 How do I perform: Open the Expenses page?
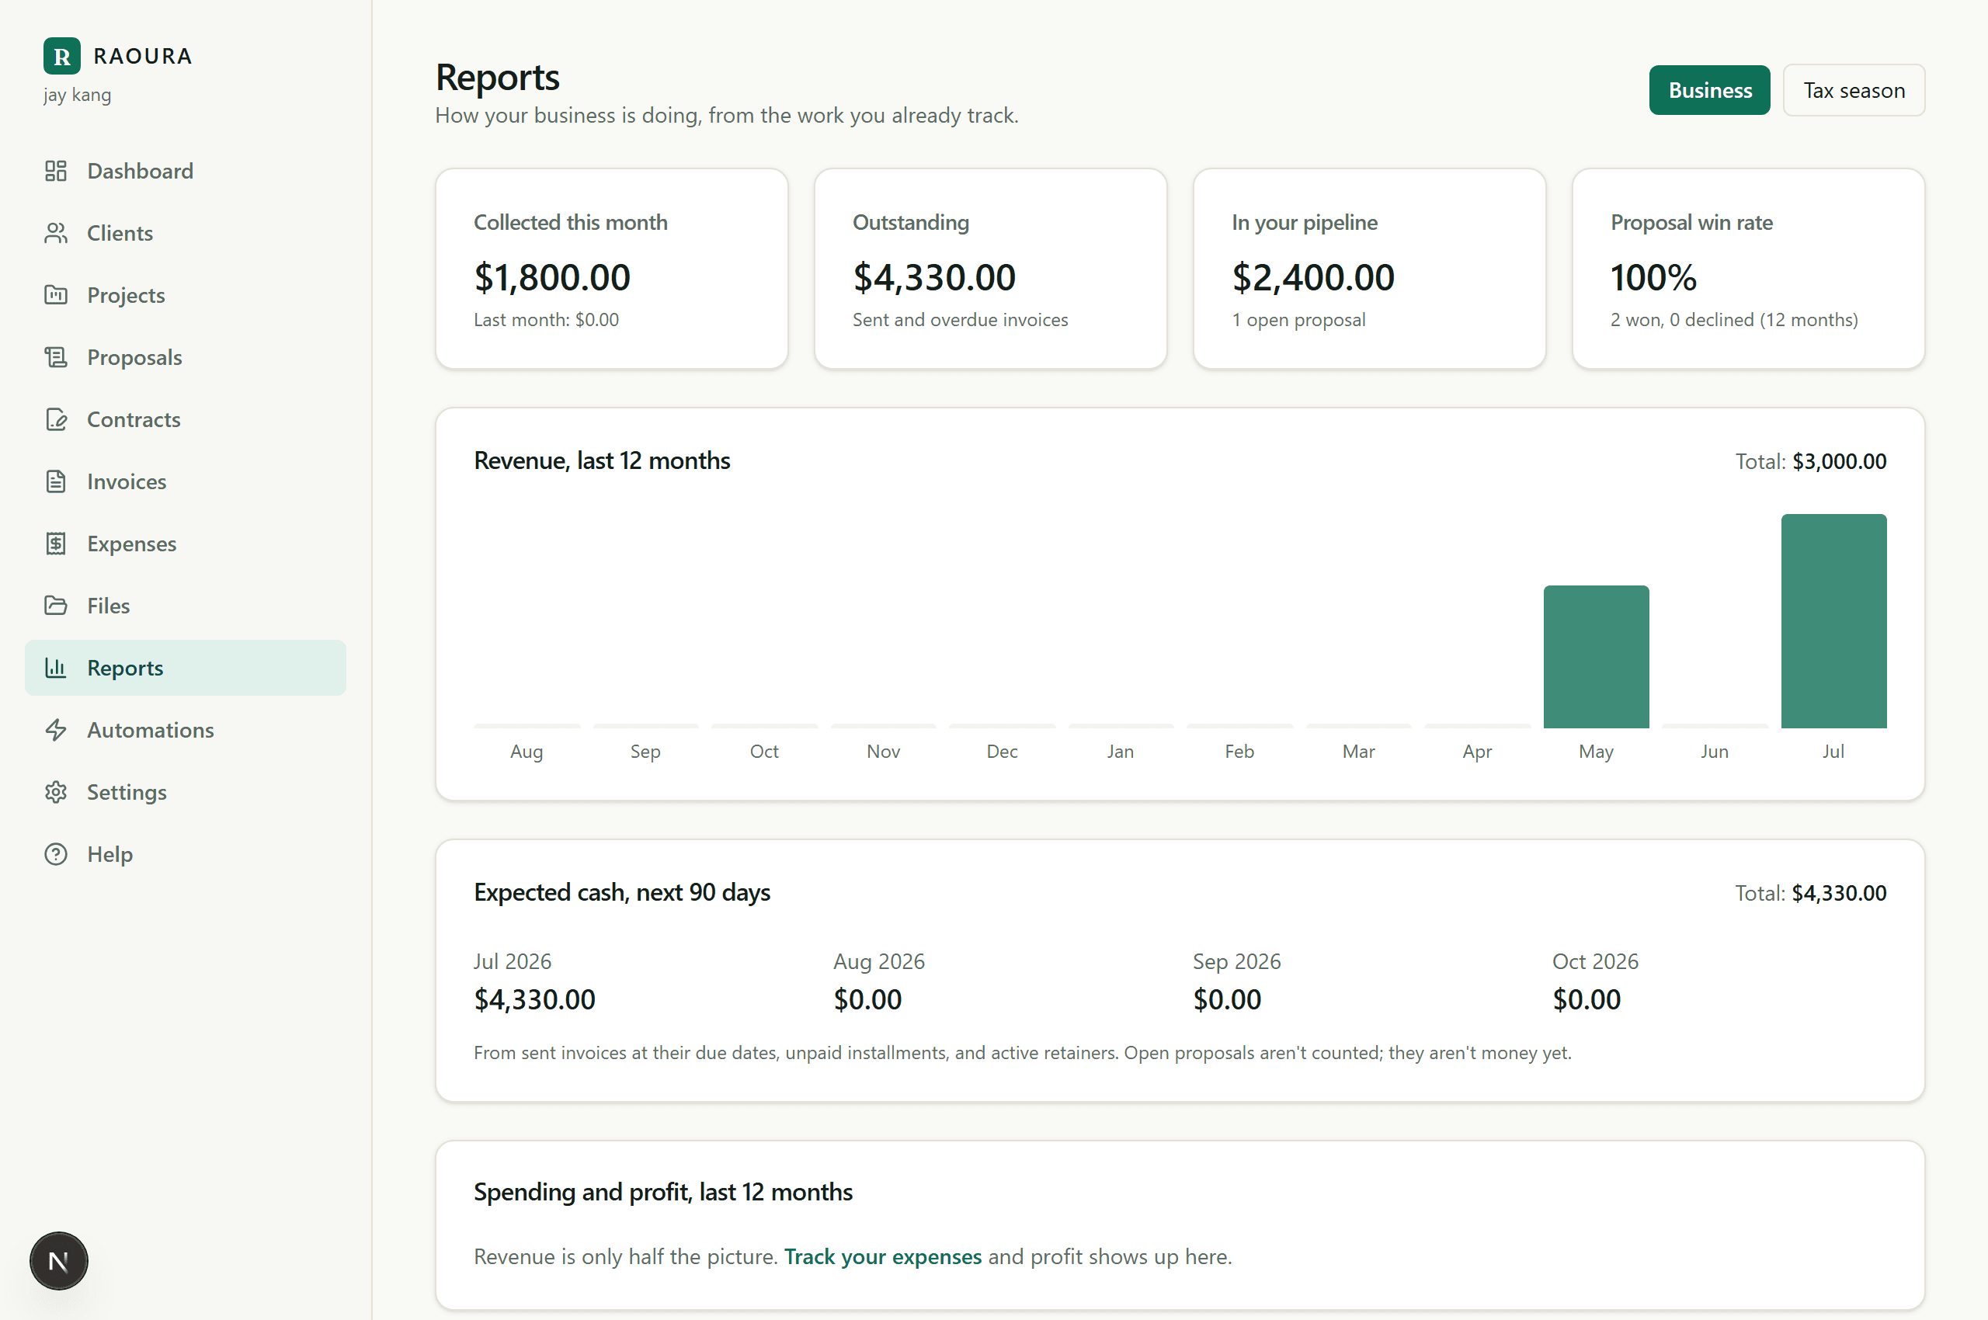point(186,544)
